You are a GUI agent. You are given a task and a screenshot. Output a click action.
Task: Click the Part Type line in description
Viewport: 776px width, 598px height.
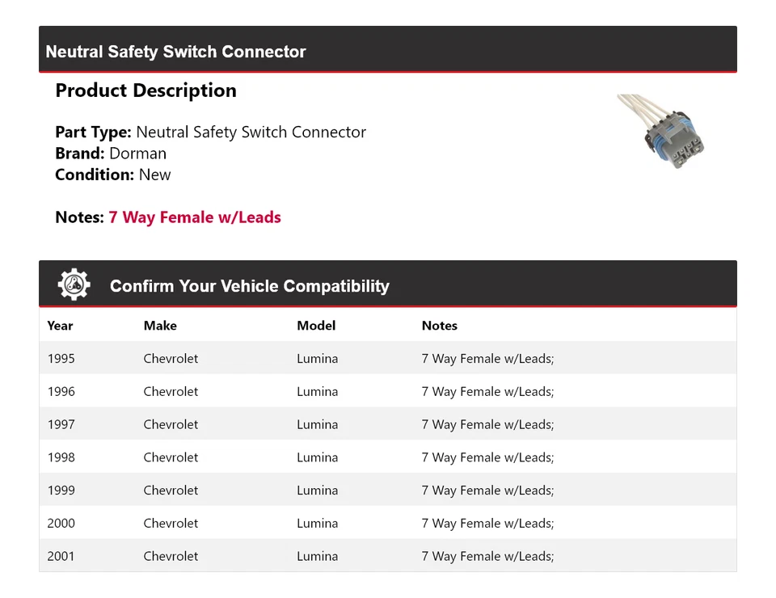point(210,133)
